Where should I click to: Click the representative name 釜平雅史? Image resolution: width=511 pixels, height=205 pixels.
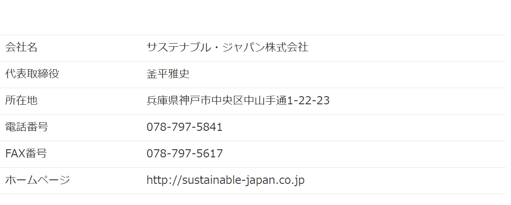click(168, 74)
